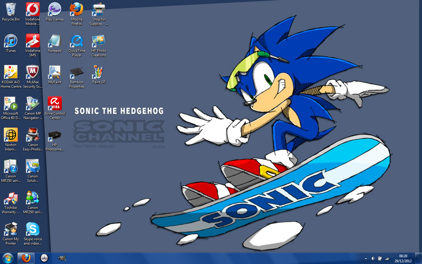Open the network signal tray icon
Screen dimensions: 422x264
point(387,258)
